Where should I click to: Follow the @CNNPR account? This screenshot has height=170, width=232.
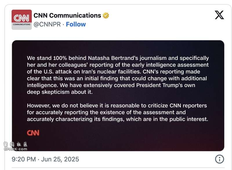[76, 24]
